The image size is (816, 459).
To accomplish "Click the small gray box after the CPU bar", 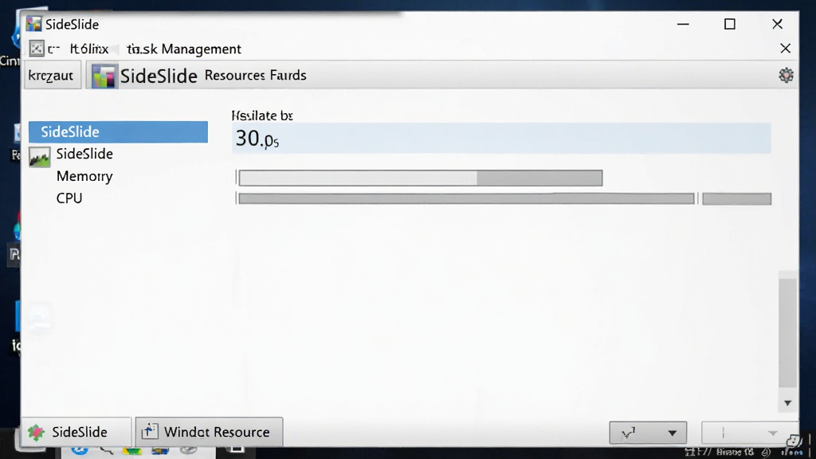I will click(x=736, y=198).
